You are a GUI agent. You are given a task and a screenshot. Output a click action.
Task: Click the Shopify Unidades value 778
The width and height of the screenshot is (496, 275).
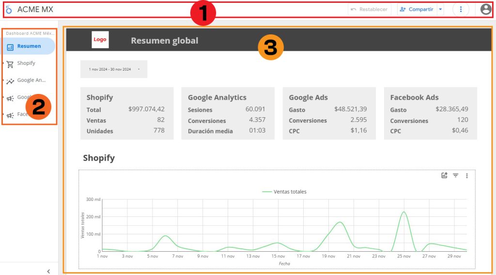point(159,130)
